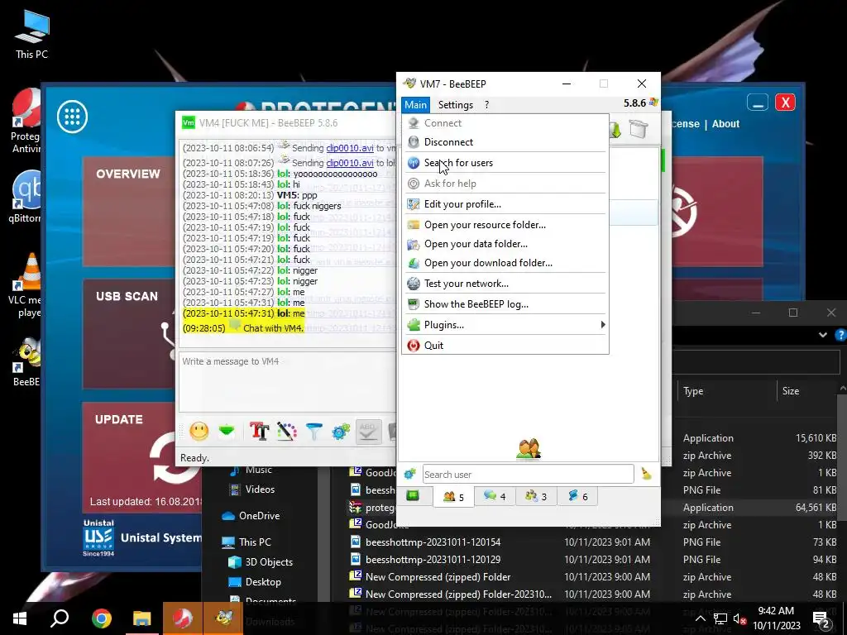Open first clip0010.avi link in chat
Image resolution: width=847 pixels, height=635 pixels.
click(350, 148)
